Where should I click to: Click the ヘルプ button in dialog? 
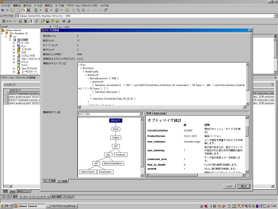[229, 186]
